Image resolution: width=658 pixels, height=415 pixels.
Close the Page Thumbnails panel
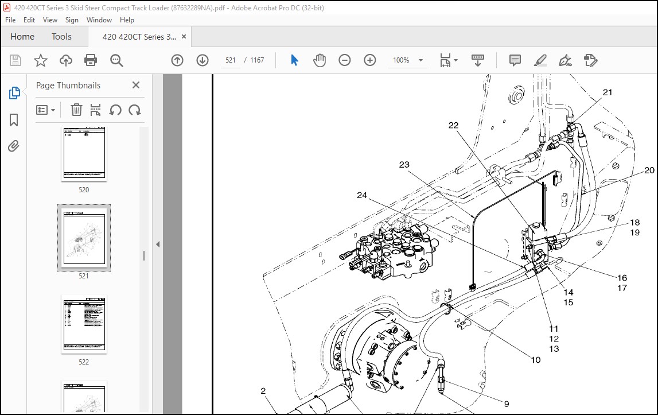tap(136, 85)
